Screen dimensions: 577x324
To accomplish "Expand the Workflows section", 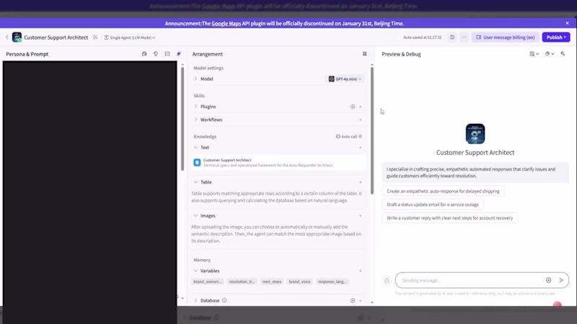I will (x=195, y=120).
